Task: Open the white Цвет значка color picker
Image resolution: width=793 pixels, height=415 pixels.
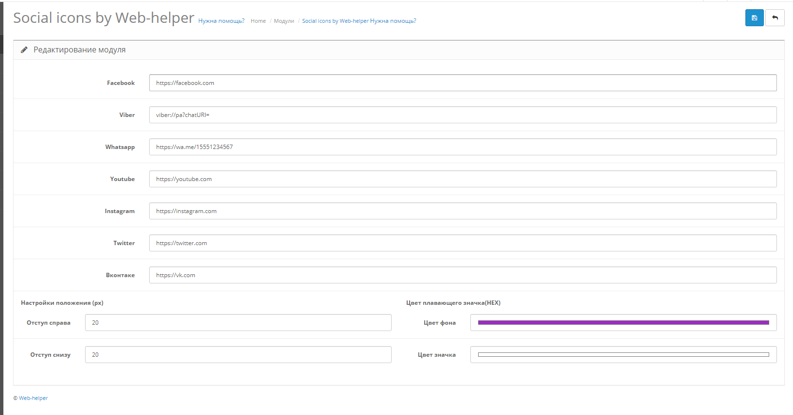Action: pos(623,355)
